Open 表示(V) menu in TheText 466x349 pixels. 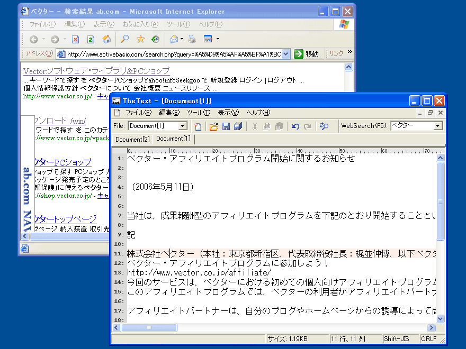tap(228, 113)
